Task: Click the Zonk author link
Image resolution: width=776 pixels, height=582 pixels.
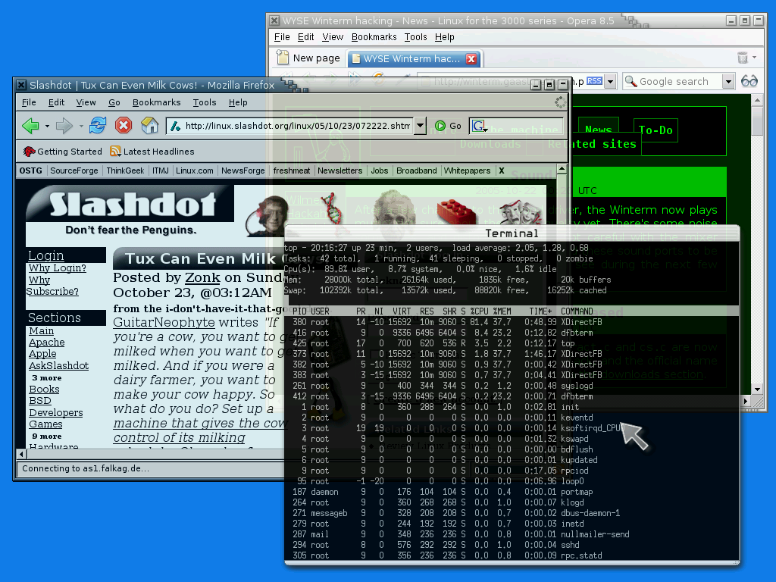Action: tap(202, 277)
